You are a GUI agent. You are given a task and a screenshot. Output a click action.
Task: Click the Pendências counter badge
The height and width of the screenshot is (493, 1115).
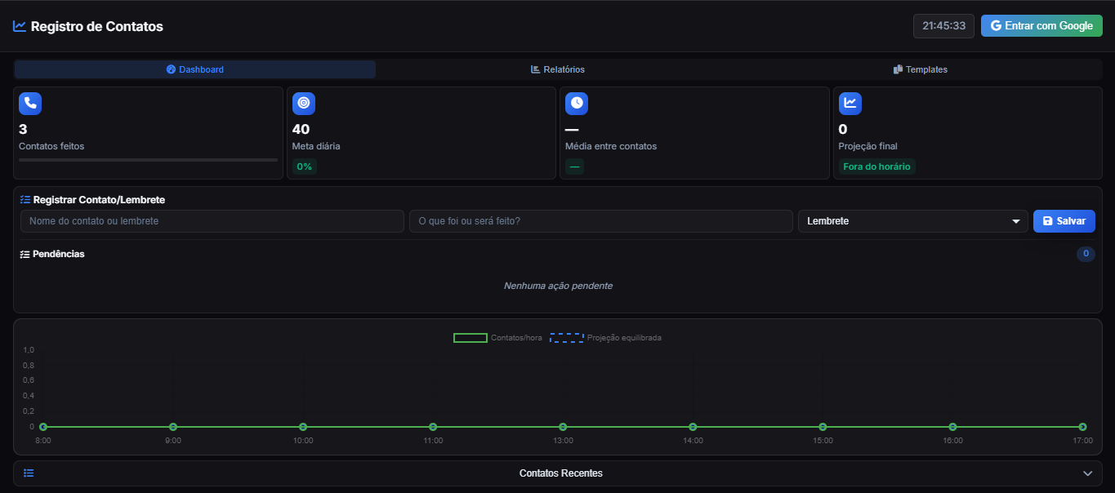1086,254
